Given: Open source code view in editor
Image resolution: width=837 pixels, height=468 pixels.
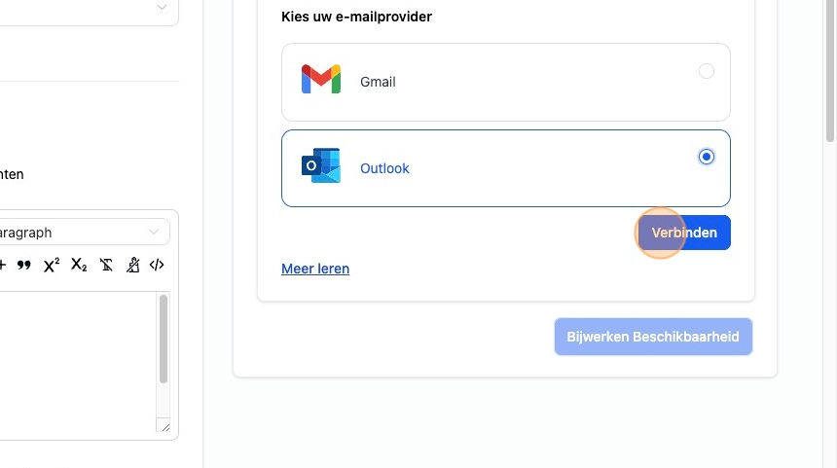Looking at the screenshot, I should [x=157, y=265].
